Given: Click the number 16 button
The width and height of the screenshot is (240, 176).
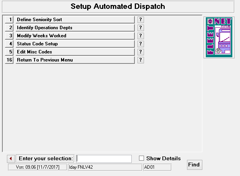Looking at the screenshot, I should (x=10, y=60).
